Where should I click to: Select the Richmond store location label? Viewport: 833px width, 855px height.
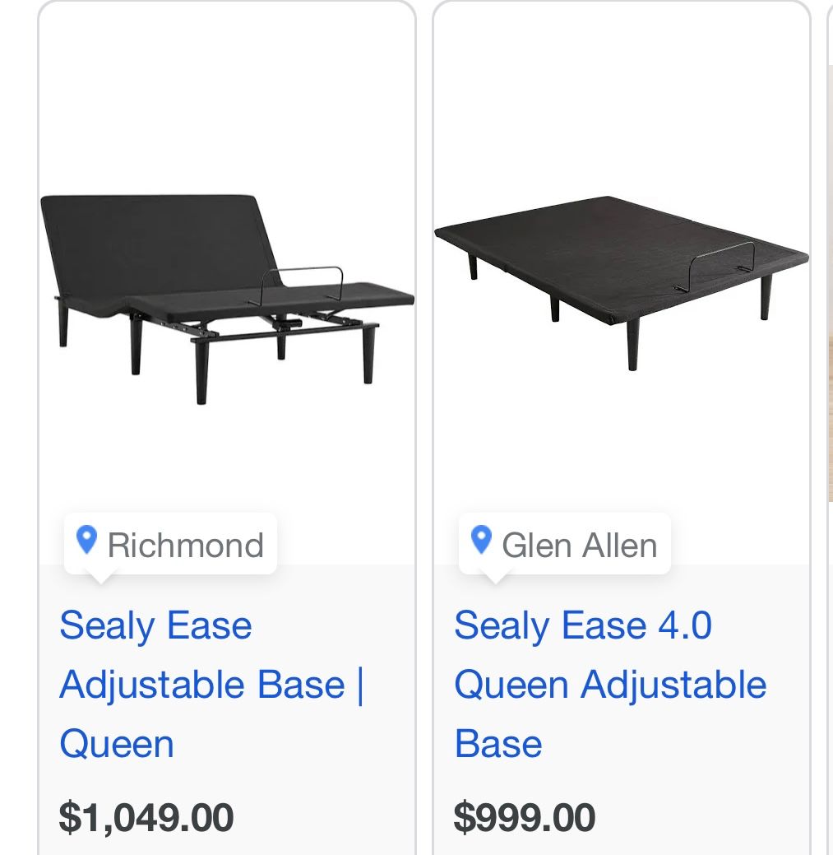pos(185,545)
